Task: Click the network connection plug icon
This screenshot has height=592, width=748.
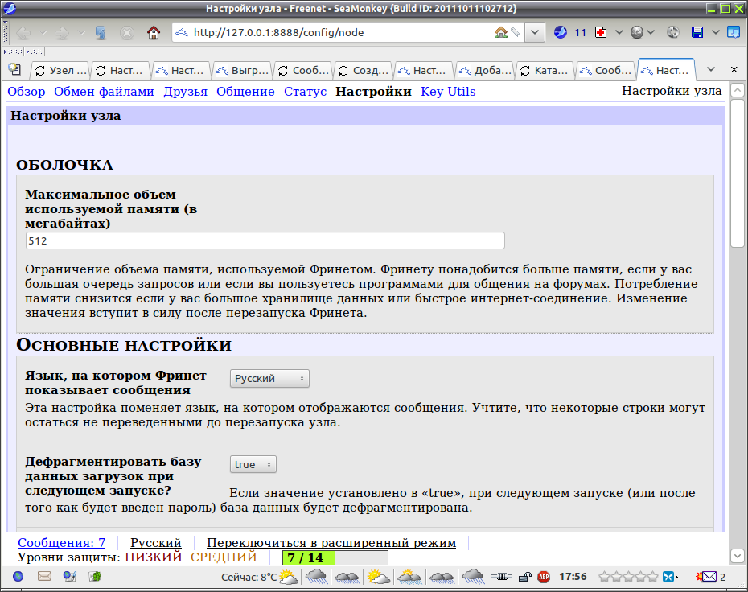Action: pyautogui.click(x=501, y=578)
